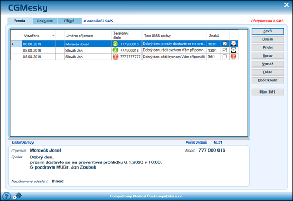Click the Uprav button
This screenshot has width=293, height=201.
(268, 56)
